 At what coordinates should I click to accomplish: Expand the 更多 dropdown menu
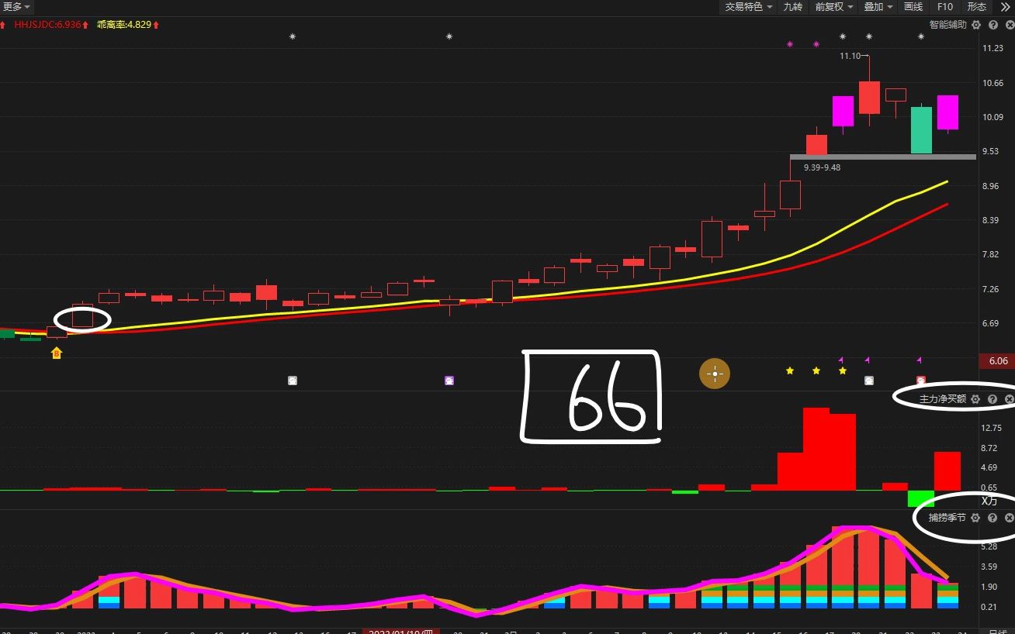pyautogui.click(x=16, y=7)
